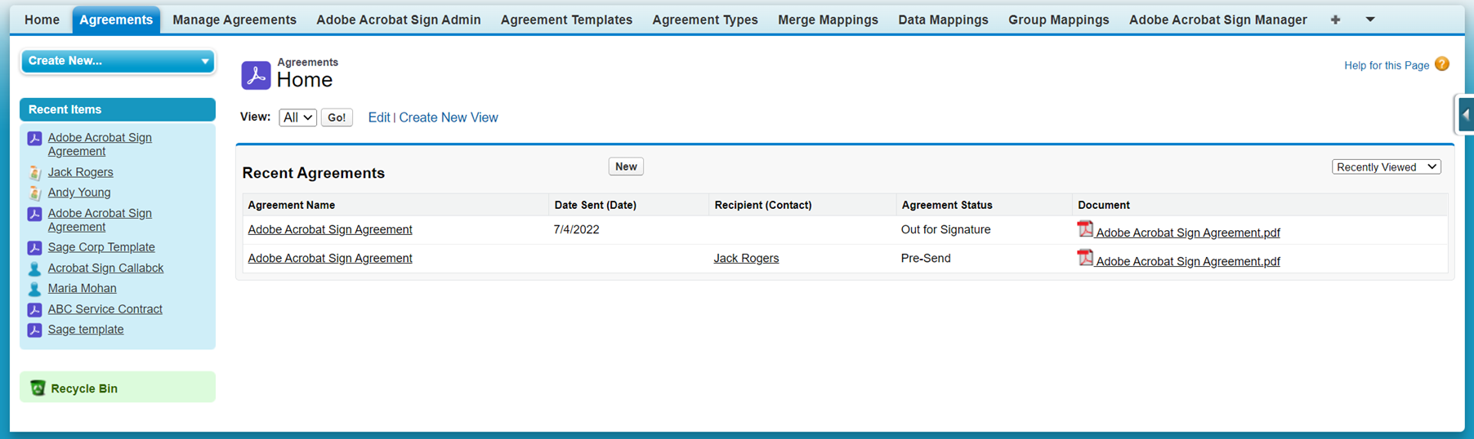1474x439 pixels.
Task: Click the Acrobat icon beside Sage template
Action: tap(34, 330)
